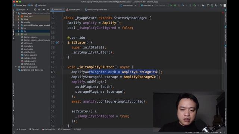Click the locate target icon in Project panel
The height and width of the screenshot is (134, 239).
pyautogui.click(x=35, y=10)
